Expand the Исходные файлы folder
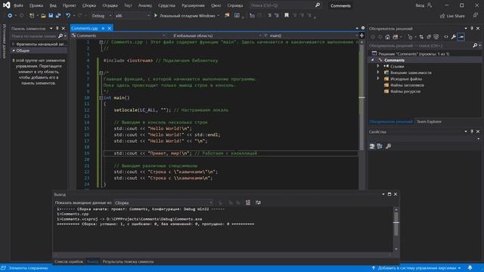The height and width of the screenshot is (272, 484). [378, 79]
